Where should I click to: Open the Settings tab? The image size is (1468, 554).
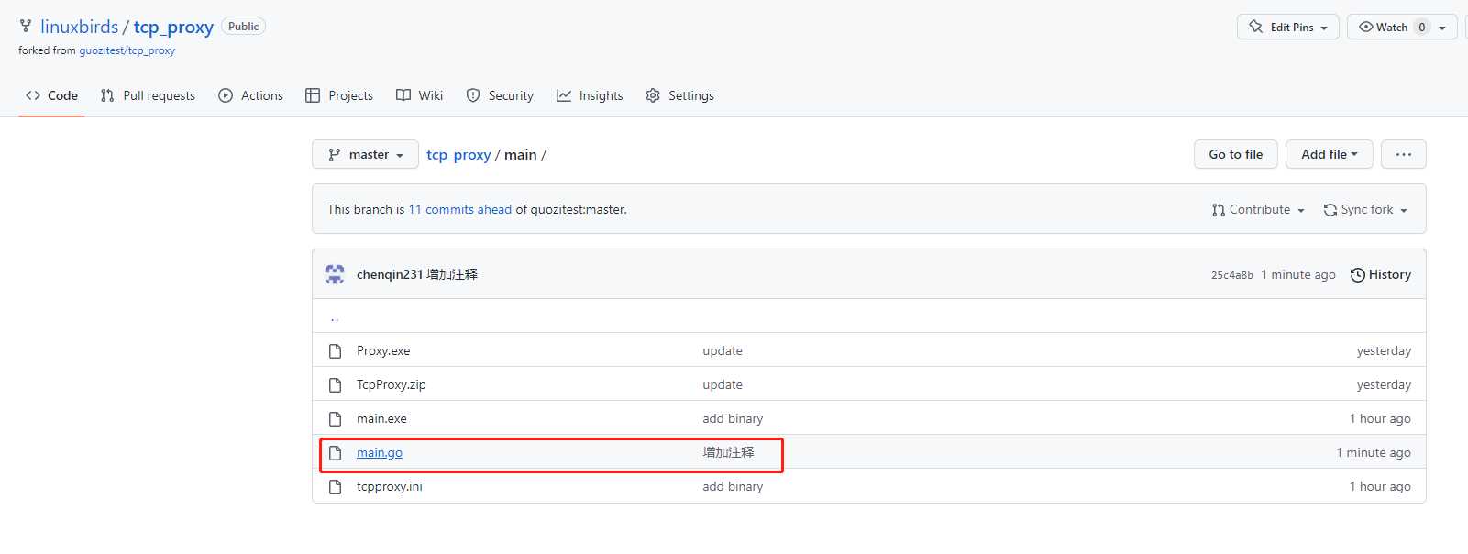679,95
